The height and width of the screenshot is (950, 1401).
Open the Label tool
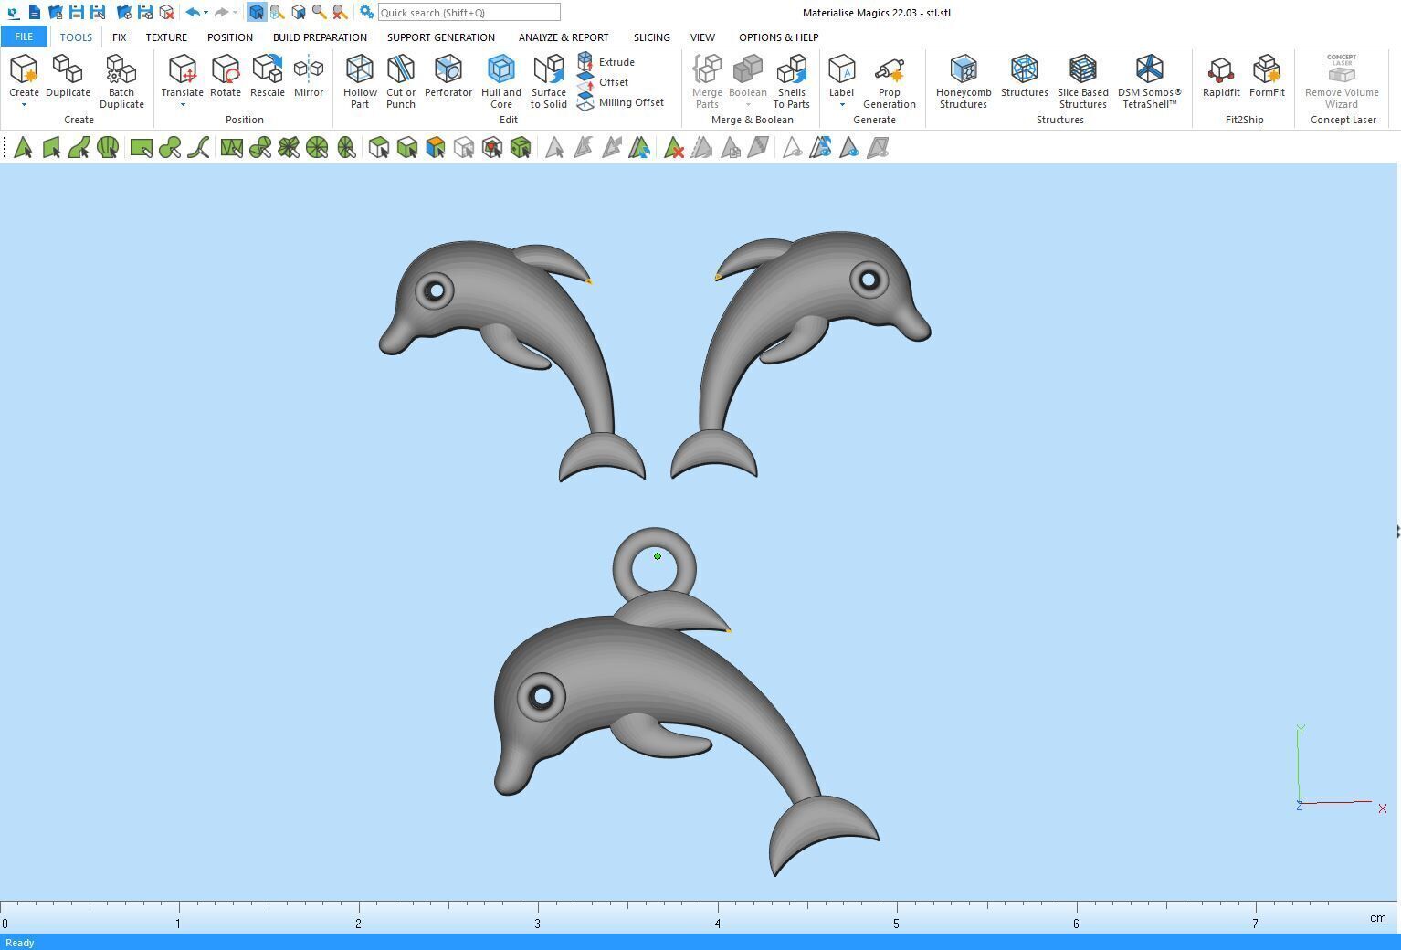tap(841, 76)
